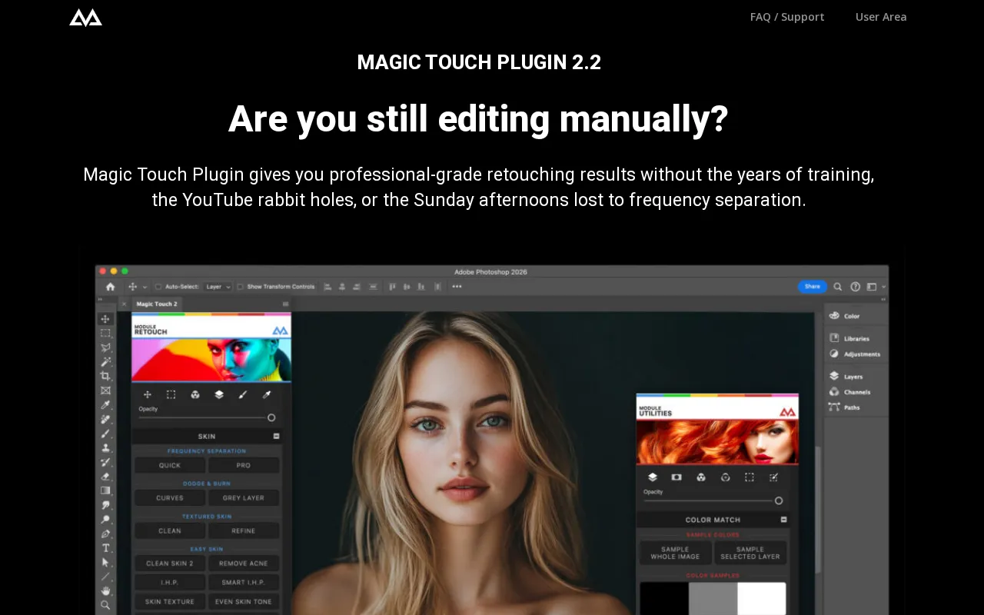Viewport: 984px width, 615px height.
Task: Collapse the SKIN section
Action: [276, 436]
